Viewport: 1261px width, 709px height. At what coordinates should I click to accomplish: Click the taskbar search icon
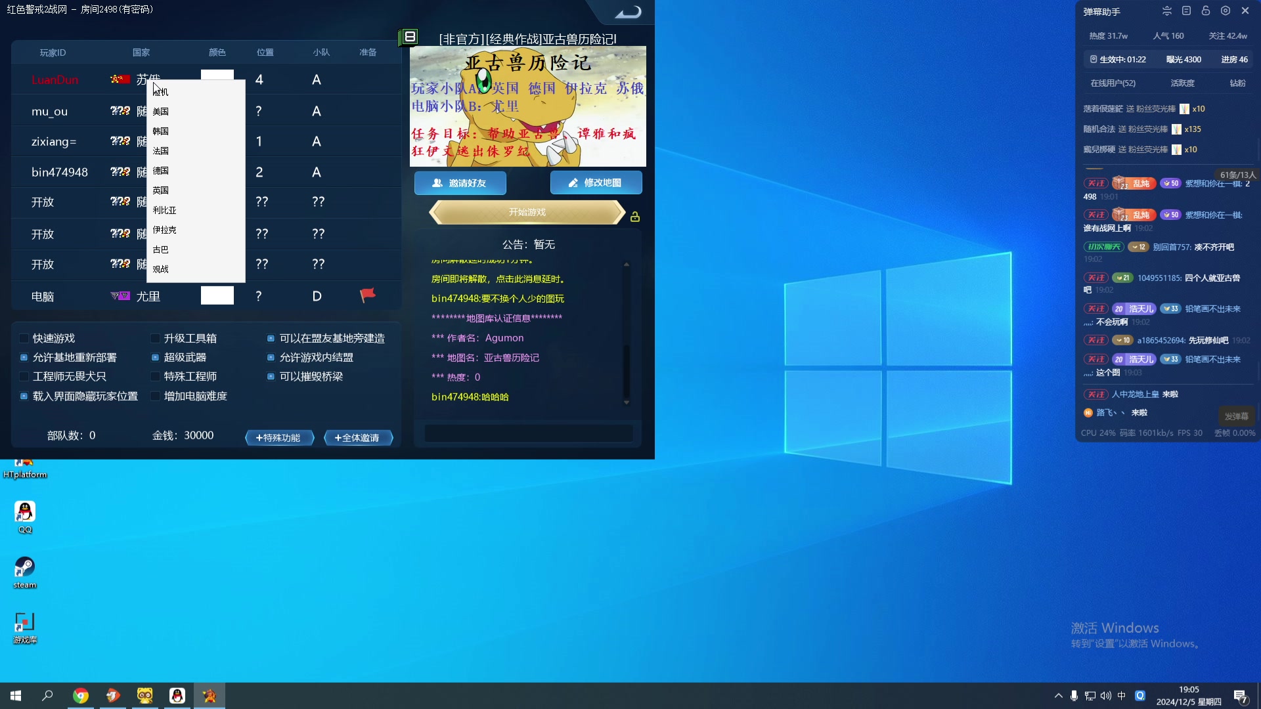click(x=47, y=696)
